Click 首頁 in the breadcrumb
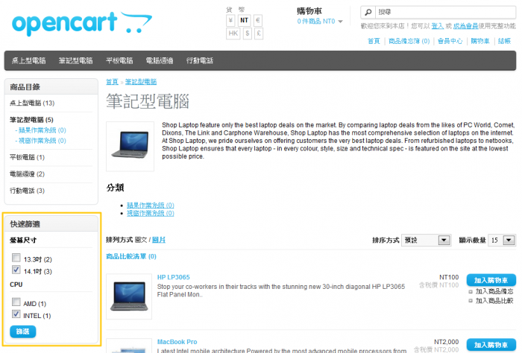Screen dimensions: 522x353 tap(112, 82)
